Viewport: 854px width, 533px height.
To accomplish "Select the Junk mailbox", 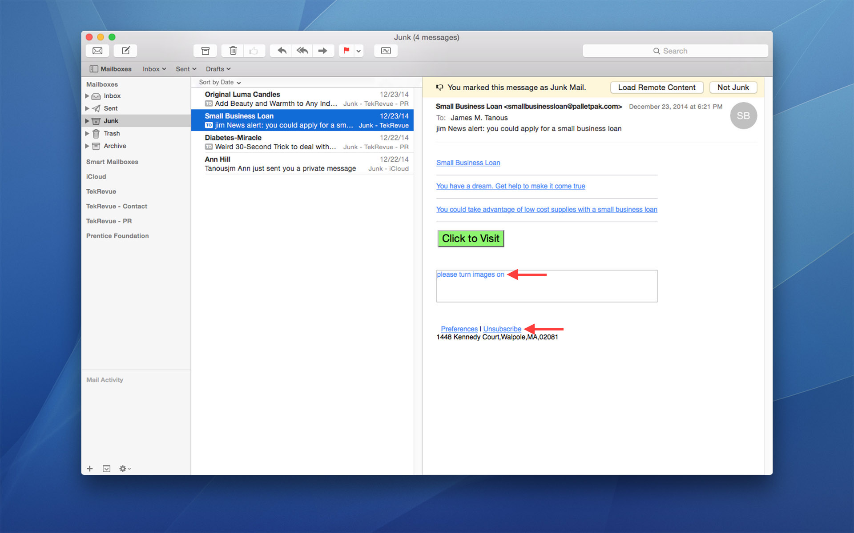I will (136, 121).
